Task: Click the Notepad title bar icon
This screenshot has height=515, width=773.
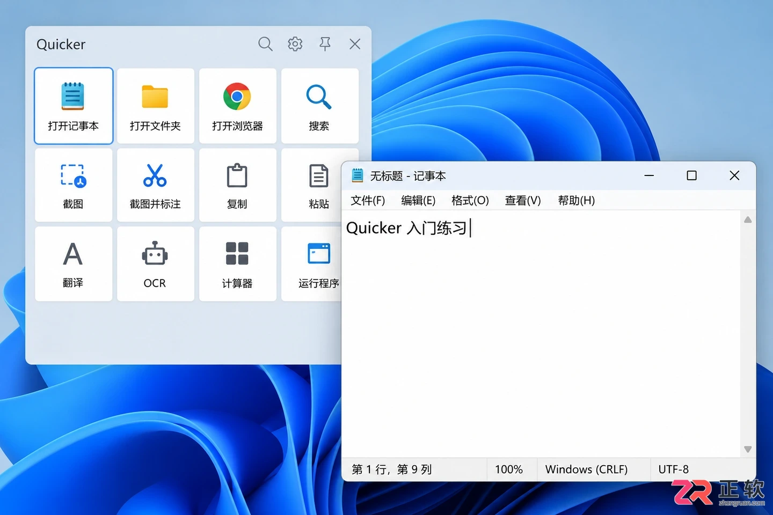Action: (x=358, y=175)
